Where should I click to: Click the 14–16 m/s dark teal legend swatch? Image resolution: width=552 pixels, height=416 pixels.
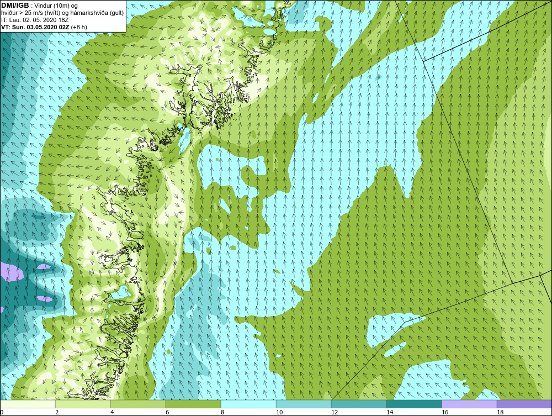[414, 404]
